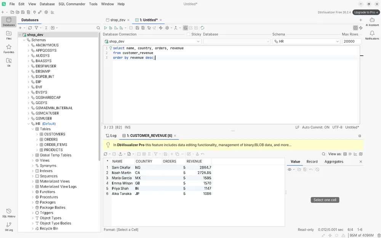Select the PRODUCTS table in the tree
The image size is (381, 238).
(x=53, y=150)
